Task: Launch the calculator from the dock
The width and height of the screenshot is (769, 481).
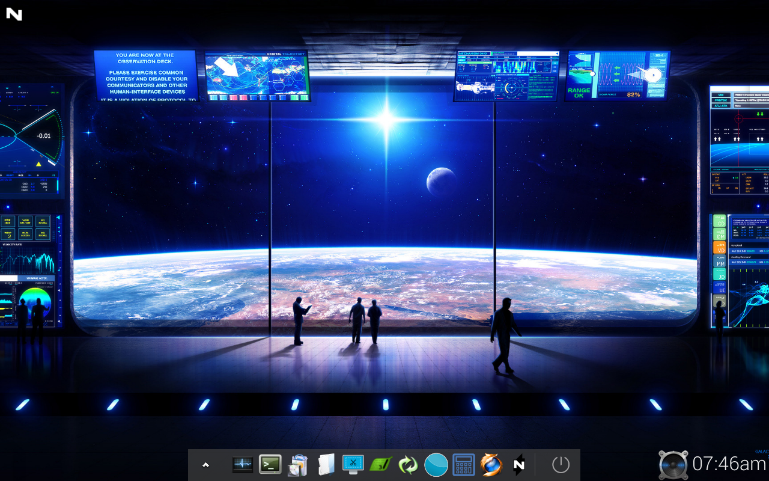Action: pos(464,465)
